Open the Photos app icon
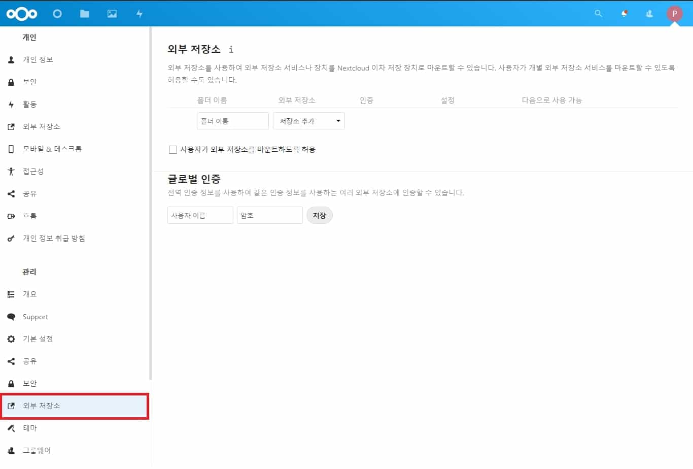 (x=112, y=14)
